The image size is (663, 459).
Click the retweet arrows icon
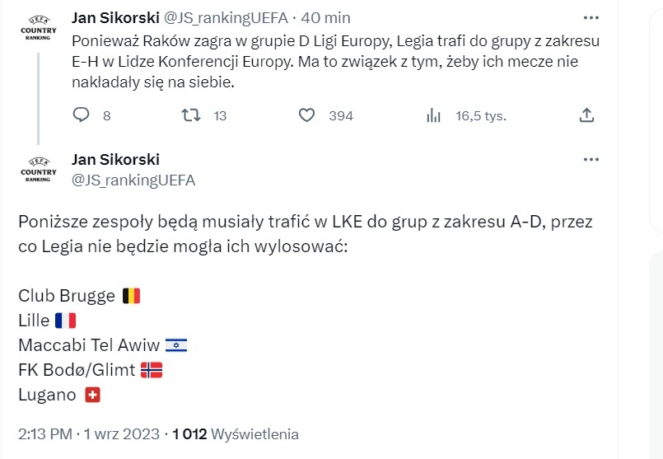[x=190, y=115]
